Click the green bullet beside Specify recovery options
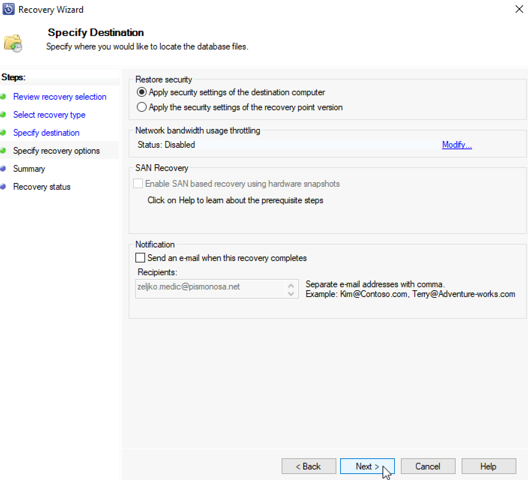Image resolution: width=528 pixels, height=480 pixels. [x=3, y=150]
